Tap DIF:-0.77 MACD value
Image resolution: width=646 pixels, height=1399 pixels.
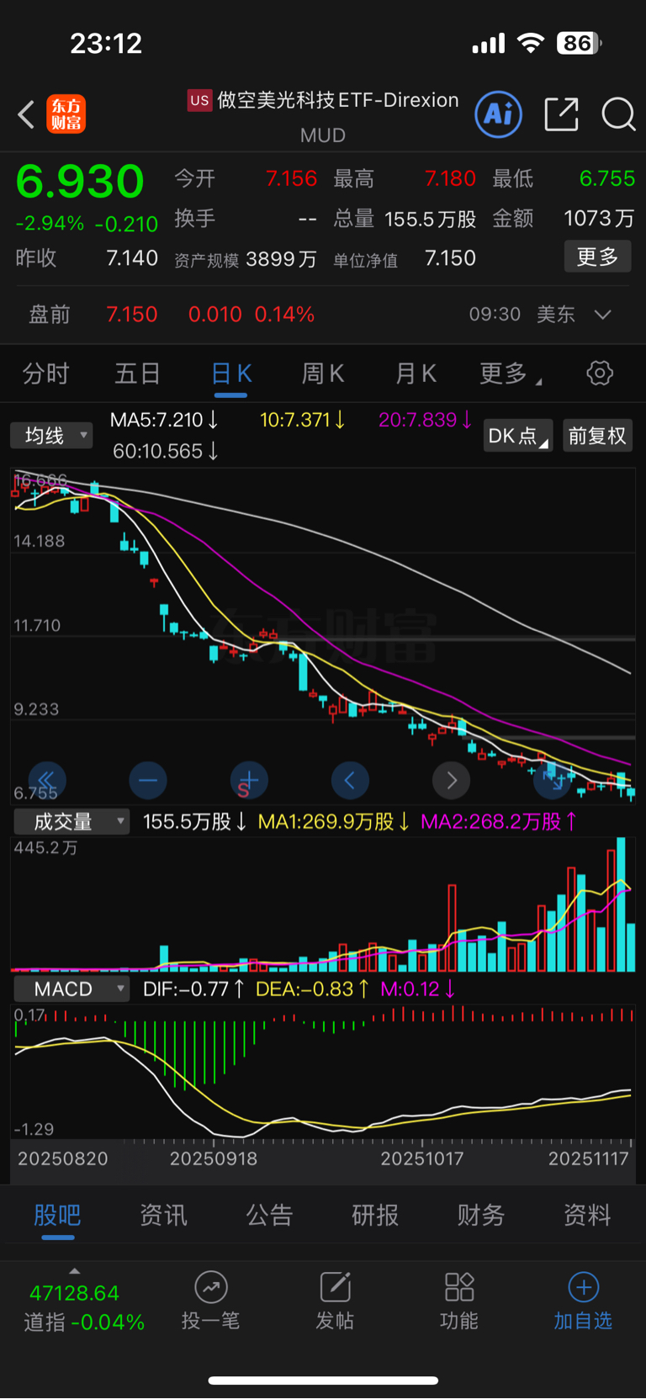(x=193, y=989)
